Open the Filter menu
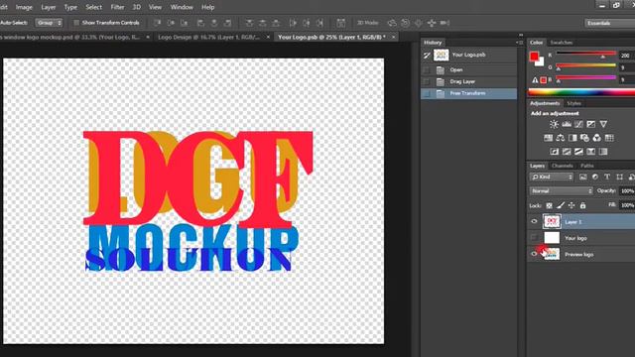The image size is (635, 357). [x=117, y=7]
